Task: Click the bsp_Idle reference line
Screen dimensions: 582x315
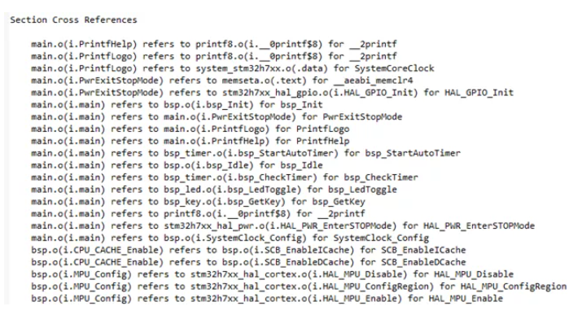Action: [177, 165]
